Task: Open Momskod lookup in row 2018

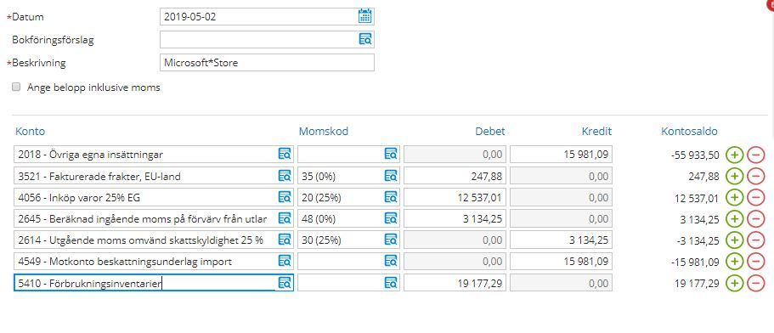Action: coord(391,155)
